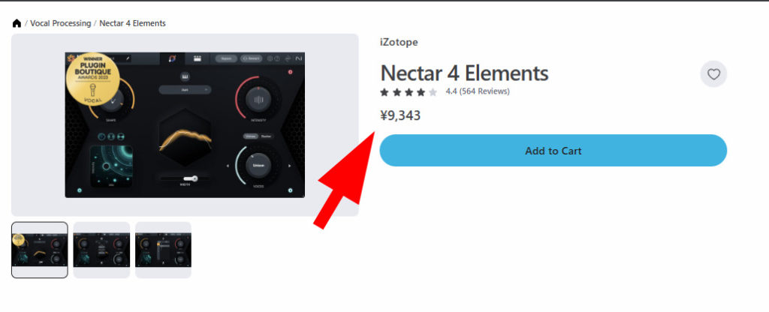769x312 pixels.
Task: Click Nectar 4 Elements breadcrumb
Action: pyautogui.click(x=132, y=23)
